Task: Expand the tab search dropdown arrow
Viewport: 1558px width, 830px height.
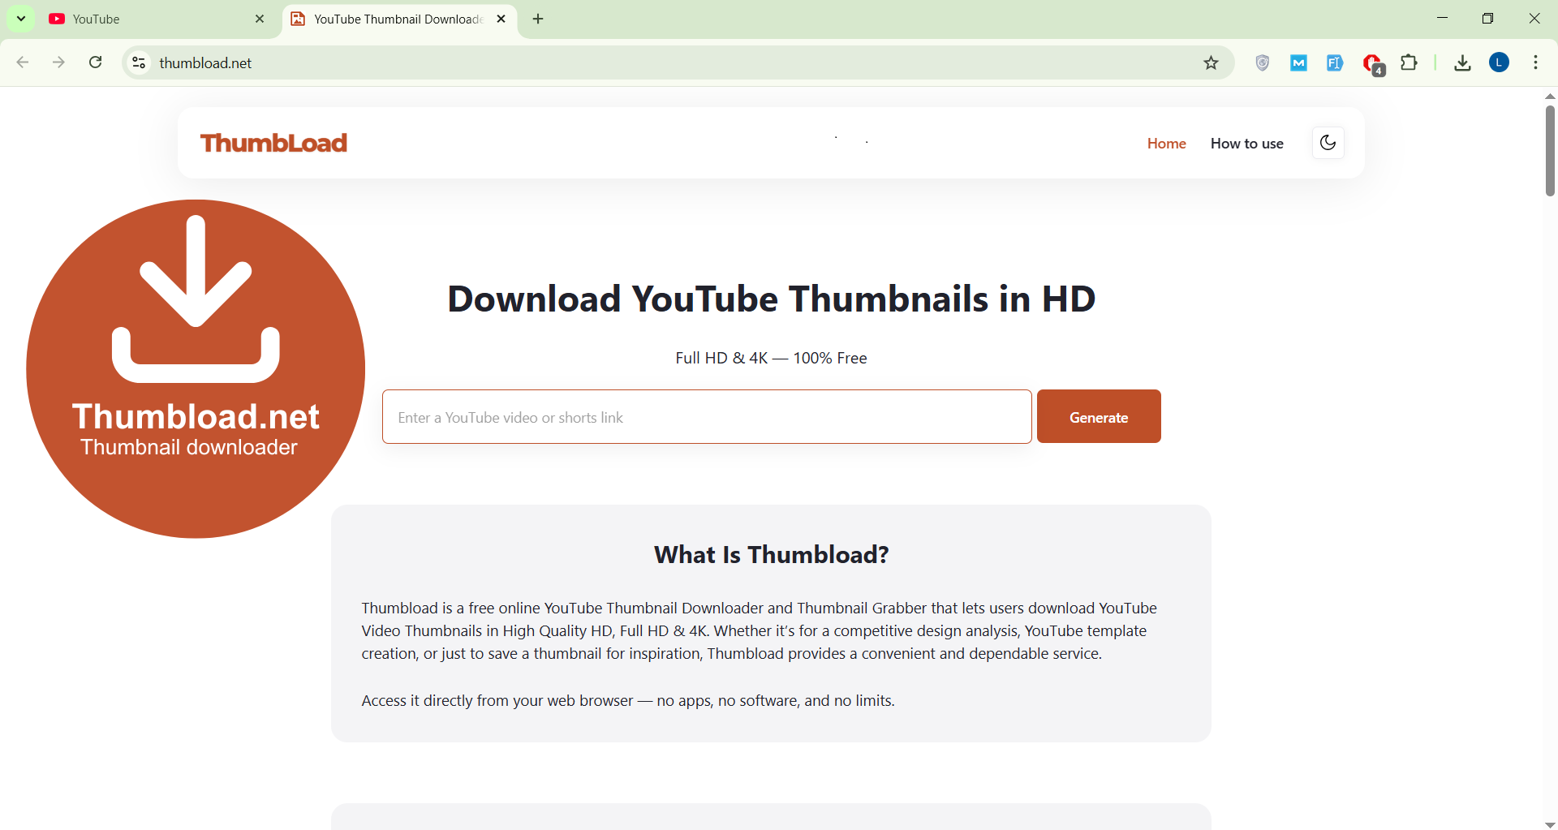Action: click(x=21, y=19)
